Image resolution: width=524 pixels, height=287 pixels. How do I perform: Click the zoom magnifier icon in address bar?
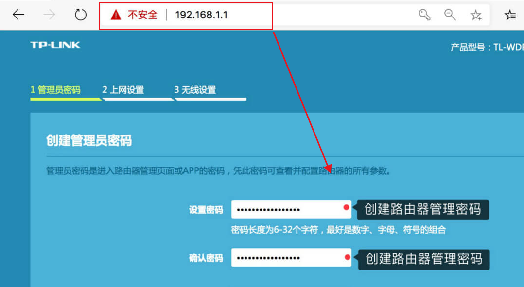coord(450,15)
